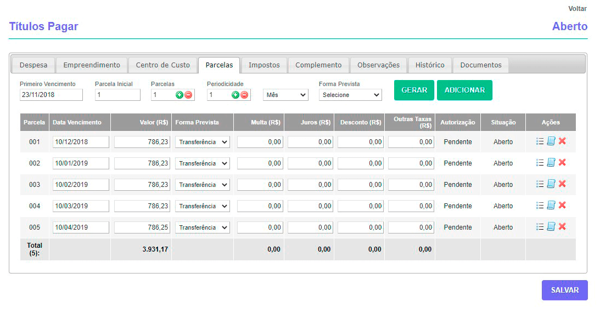
Task: Delete installment 001 with red X icon
Action: click(562, 141)
